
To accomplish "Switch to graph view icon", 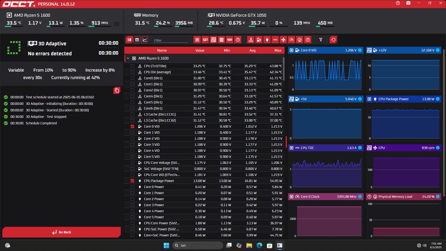I will click(x=145, y=40).
